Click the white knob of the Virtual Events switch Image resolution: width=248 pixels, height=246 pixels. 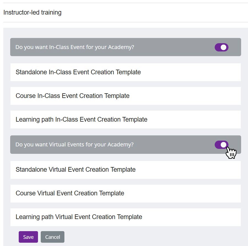223,144
